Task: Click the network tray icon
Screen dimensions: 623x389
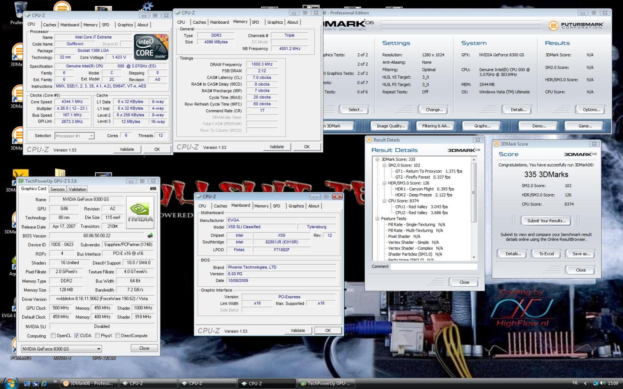Action: (595, 383)
